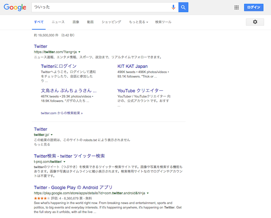Click the search input field containing ついった
This screenshot has width=271, height=218.
pyautogui.click(x=101, y=7)
